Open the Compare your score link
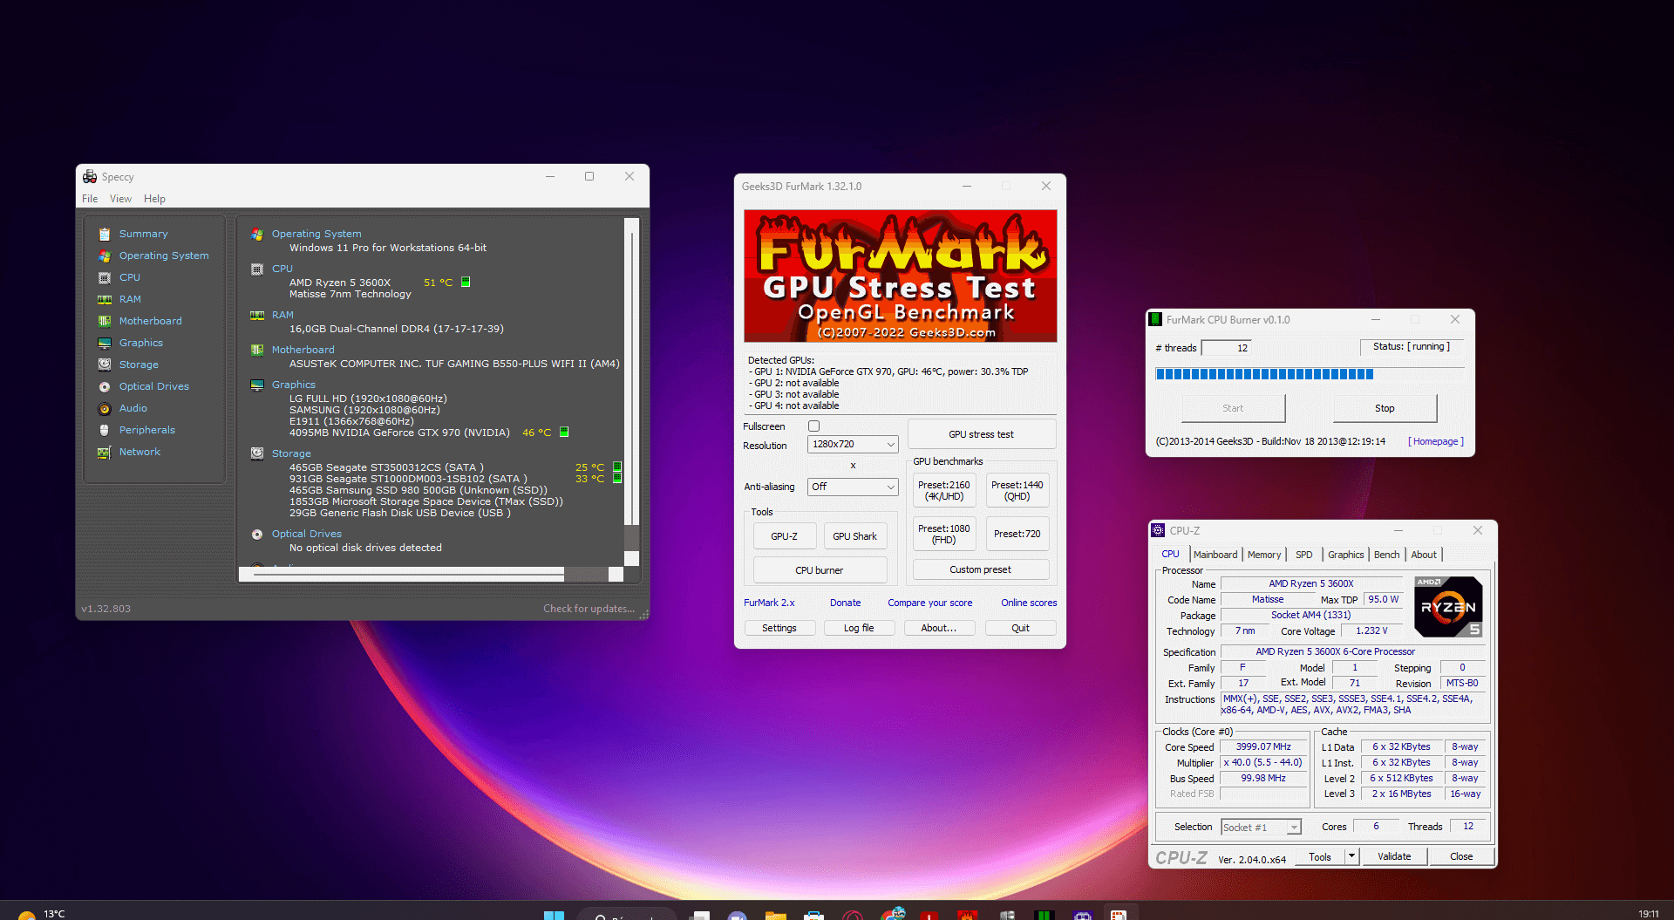This screenshot has width=1674, height=920. [929, 603]
